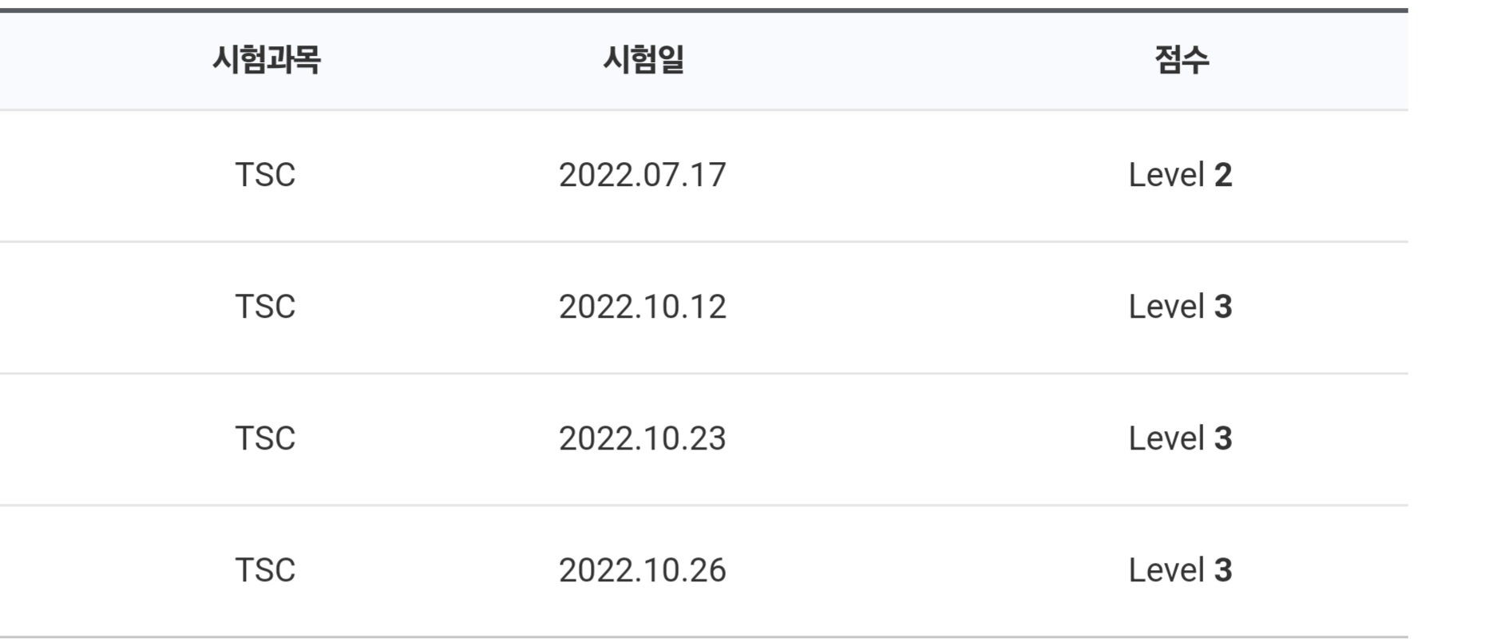Click the word Level in the 2022.10.12 row
Screen dimensions: 1493x642
point(1166,307)
